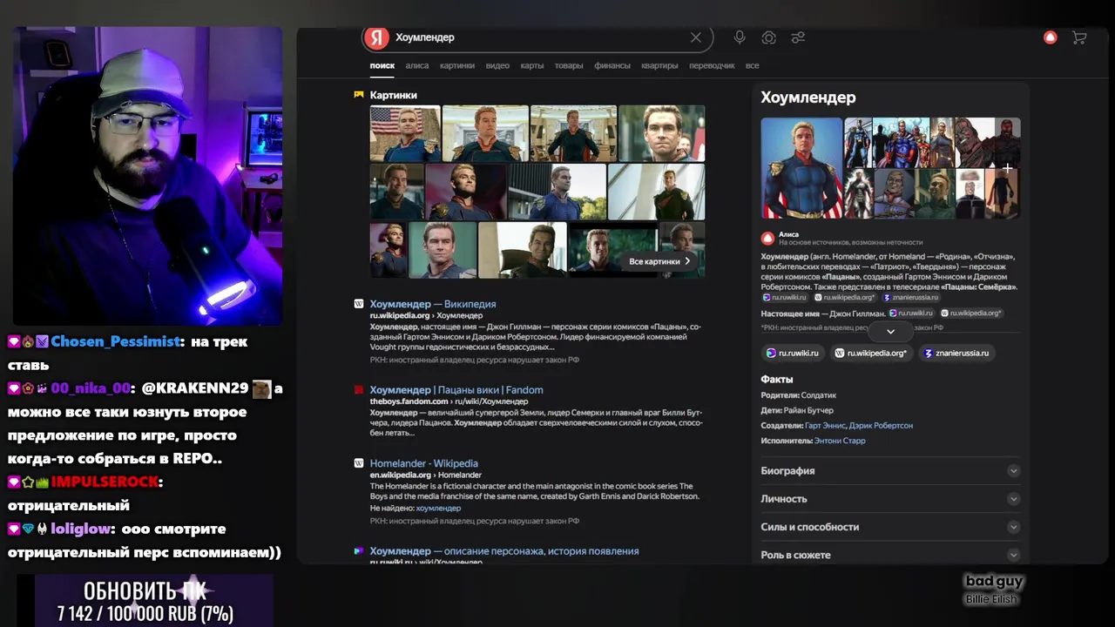The width and height of the screenshot is (1115, 627).
Task: Click the Все картинки button
Action: tap(659, 261)
